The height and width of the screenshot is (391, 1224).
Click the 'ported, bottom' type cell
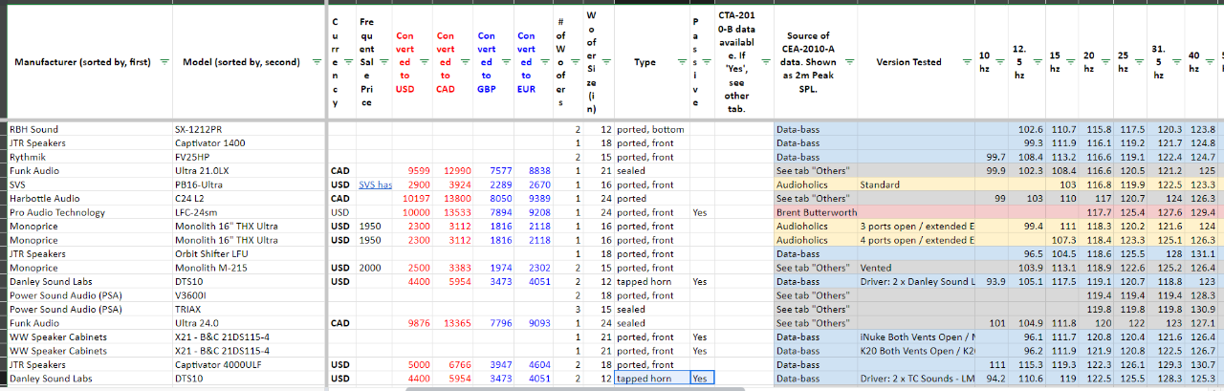click(650, 129)
